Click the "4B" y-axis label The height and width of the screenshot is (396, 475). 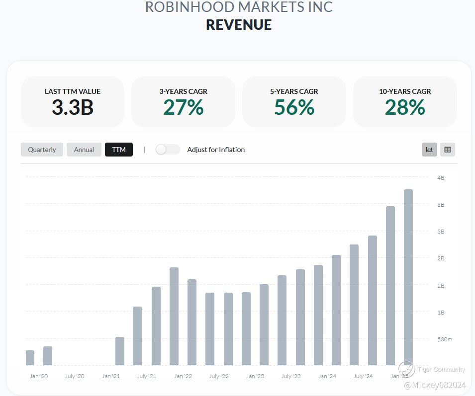tap(441, 178)
